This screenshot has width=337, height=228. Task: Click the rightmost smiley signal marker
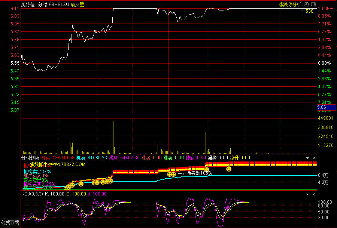(229, 169)
